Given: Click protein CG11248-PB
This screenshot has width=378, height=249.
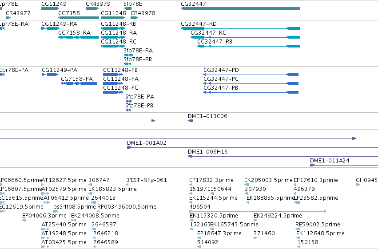Looking at the screenshot, I should tap(113, 75).
